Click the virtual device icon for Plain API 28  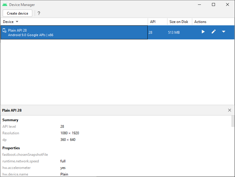point(4,30)
